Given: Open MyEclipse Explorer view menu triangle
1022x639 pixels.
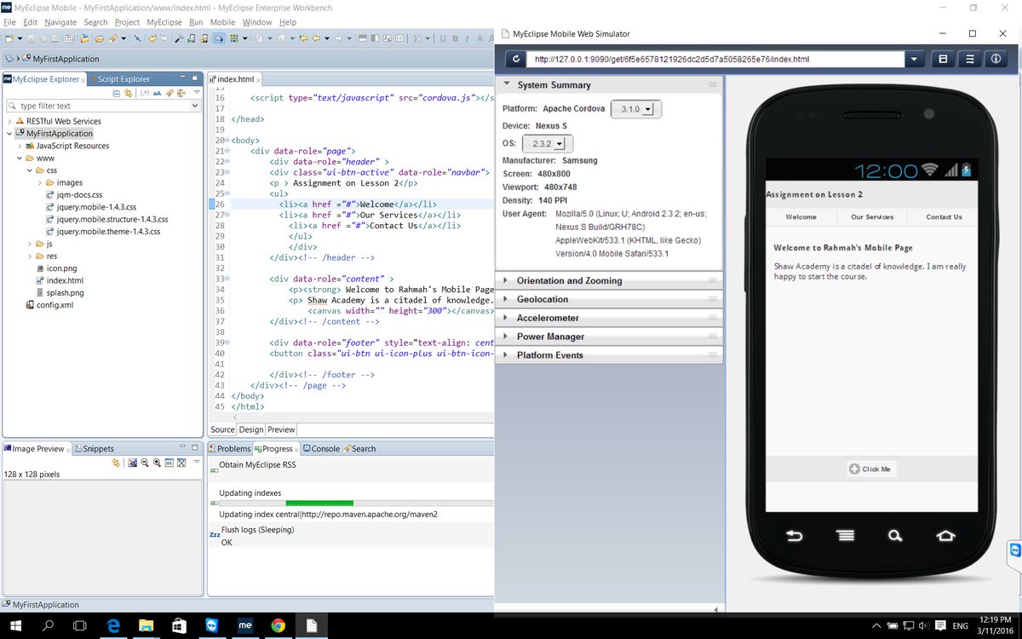Looking at the screenshot, I should click(x=195, y=93).
